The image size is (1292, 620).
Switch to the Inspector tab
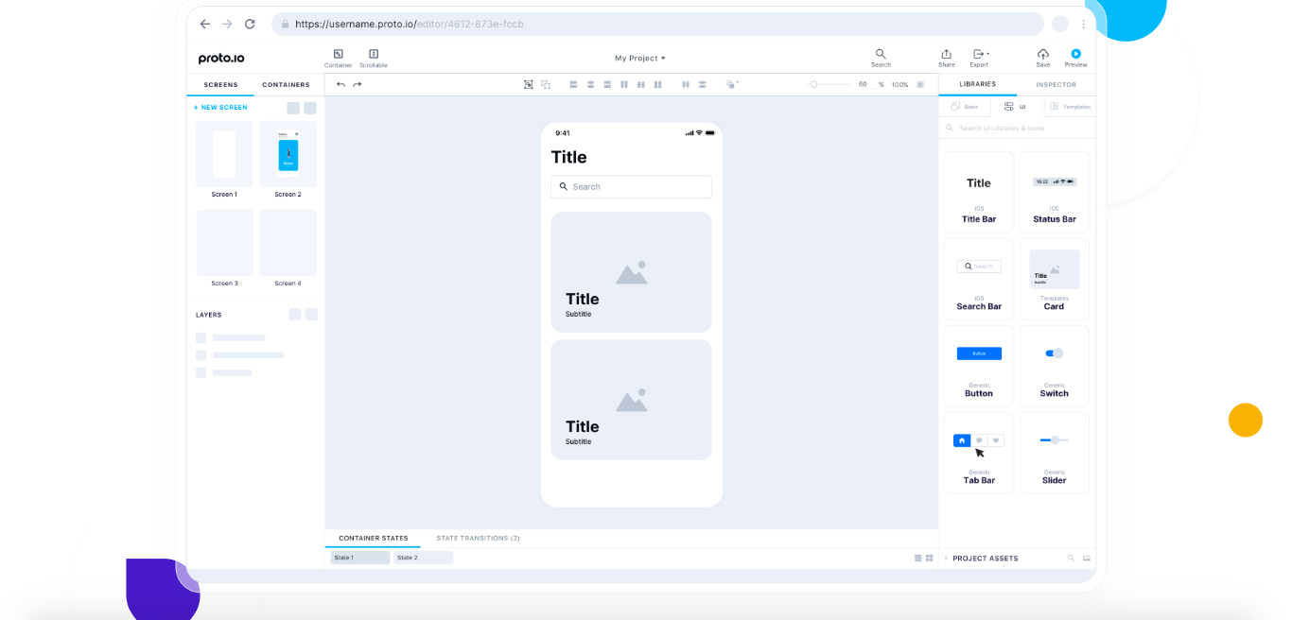(1056, 84)
